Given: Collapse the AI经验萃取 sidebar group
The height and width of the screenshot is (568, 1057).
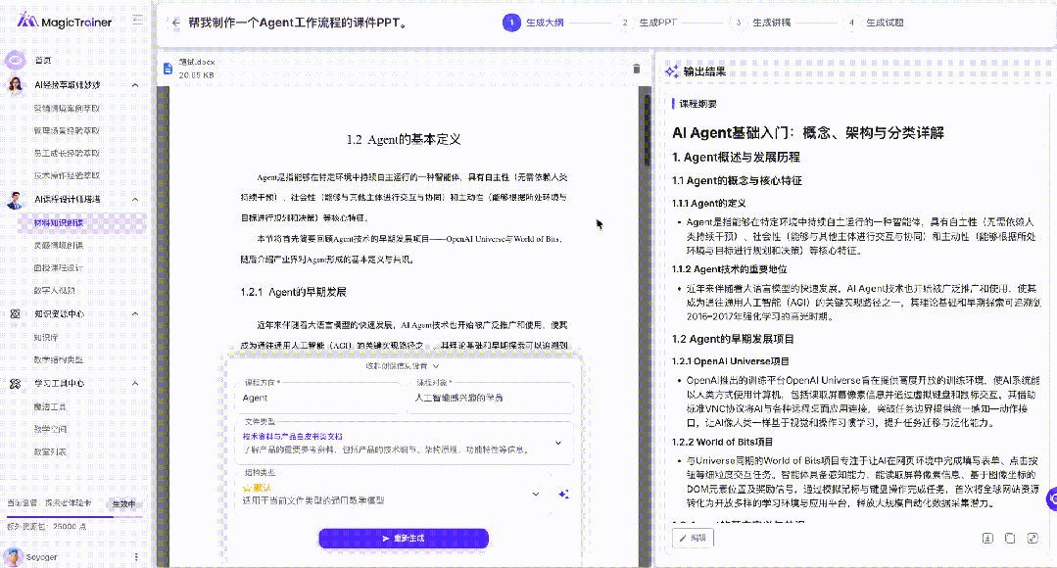Looking at the screenshot, I should pos(135,85).
